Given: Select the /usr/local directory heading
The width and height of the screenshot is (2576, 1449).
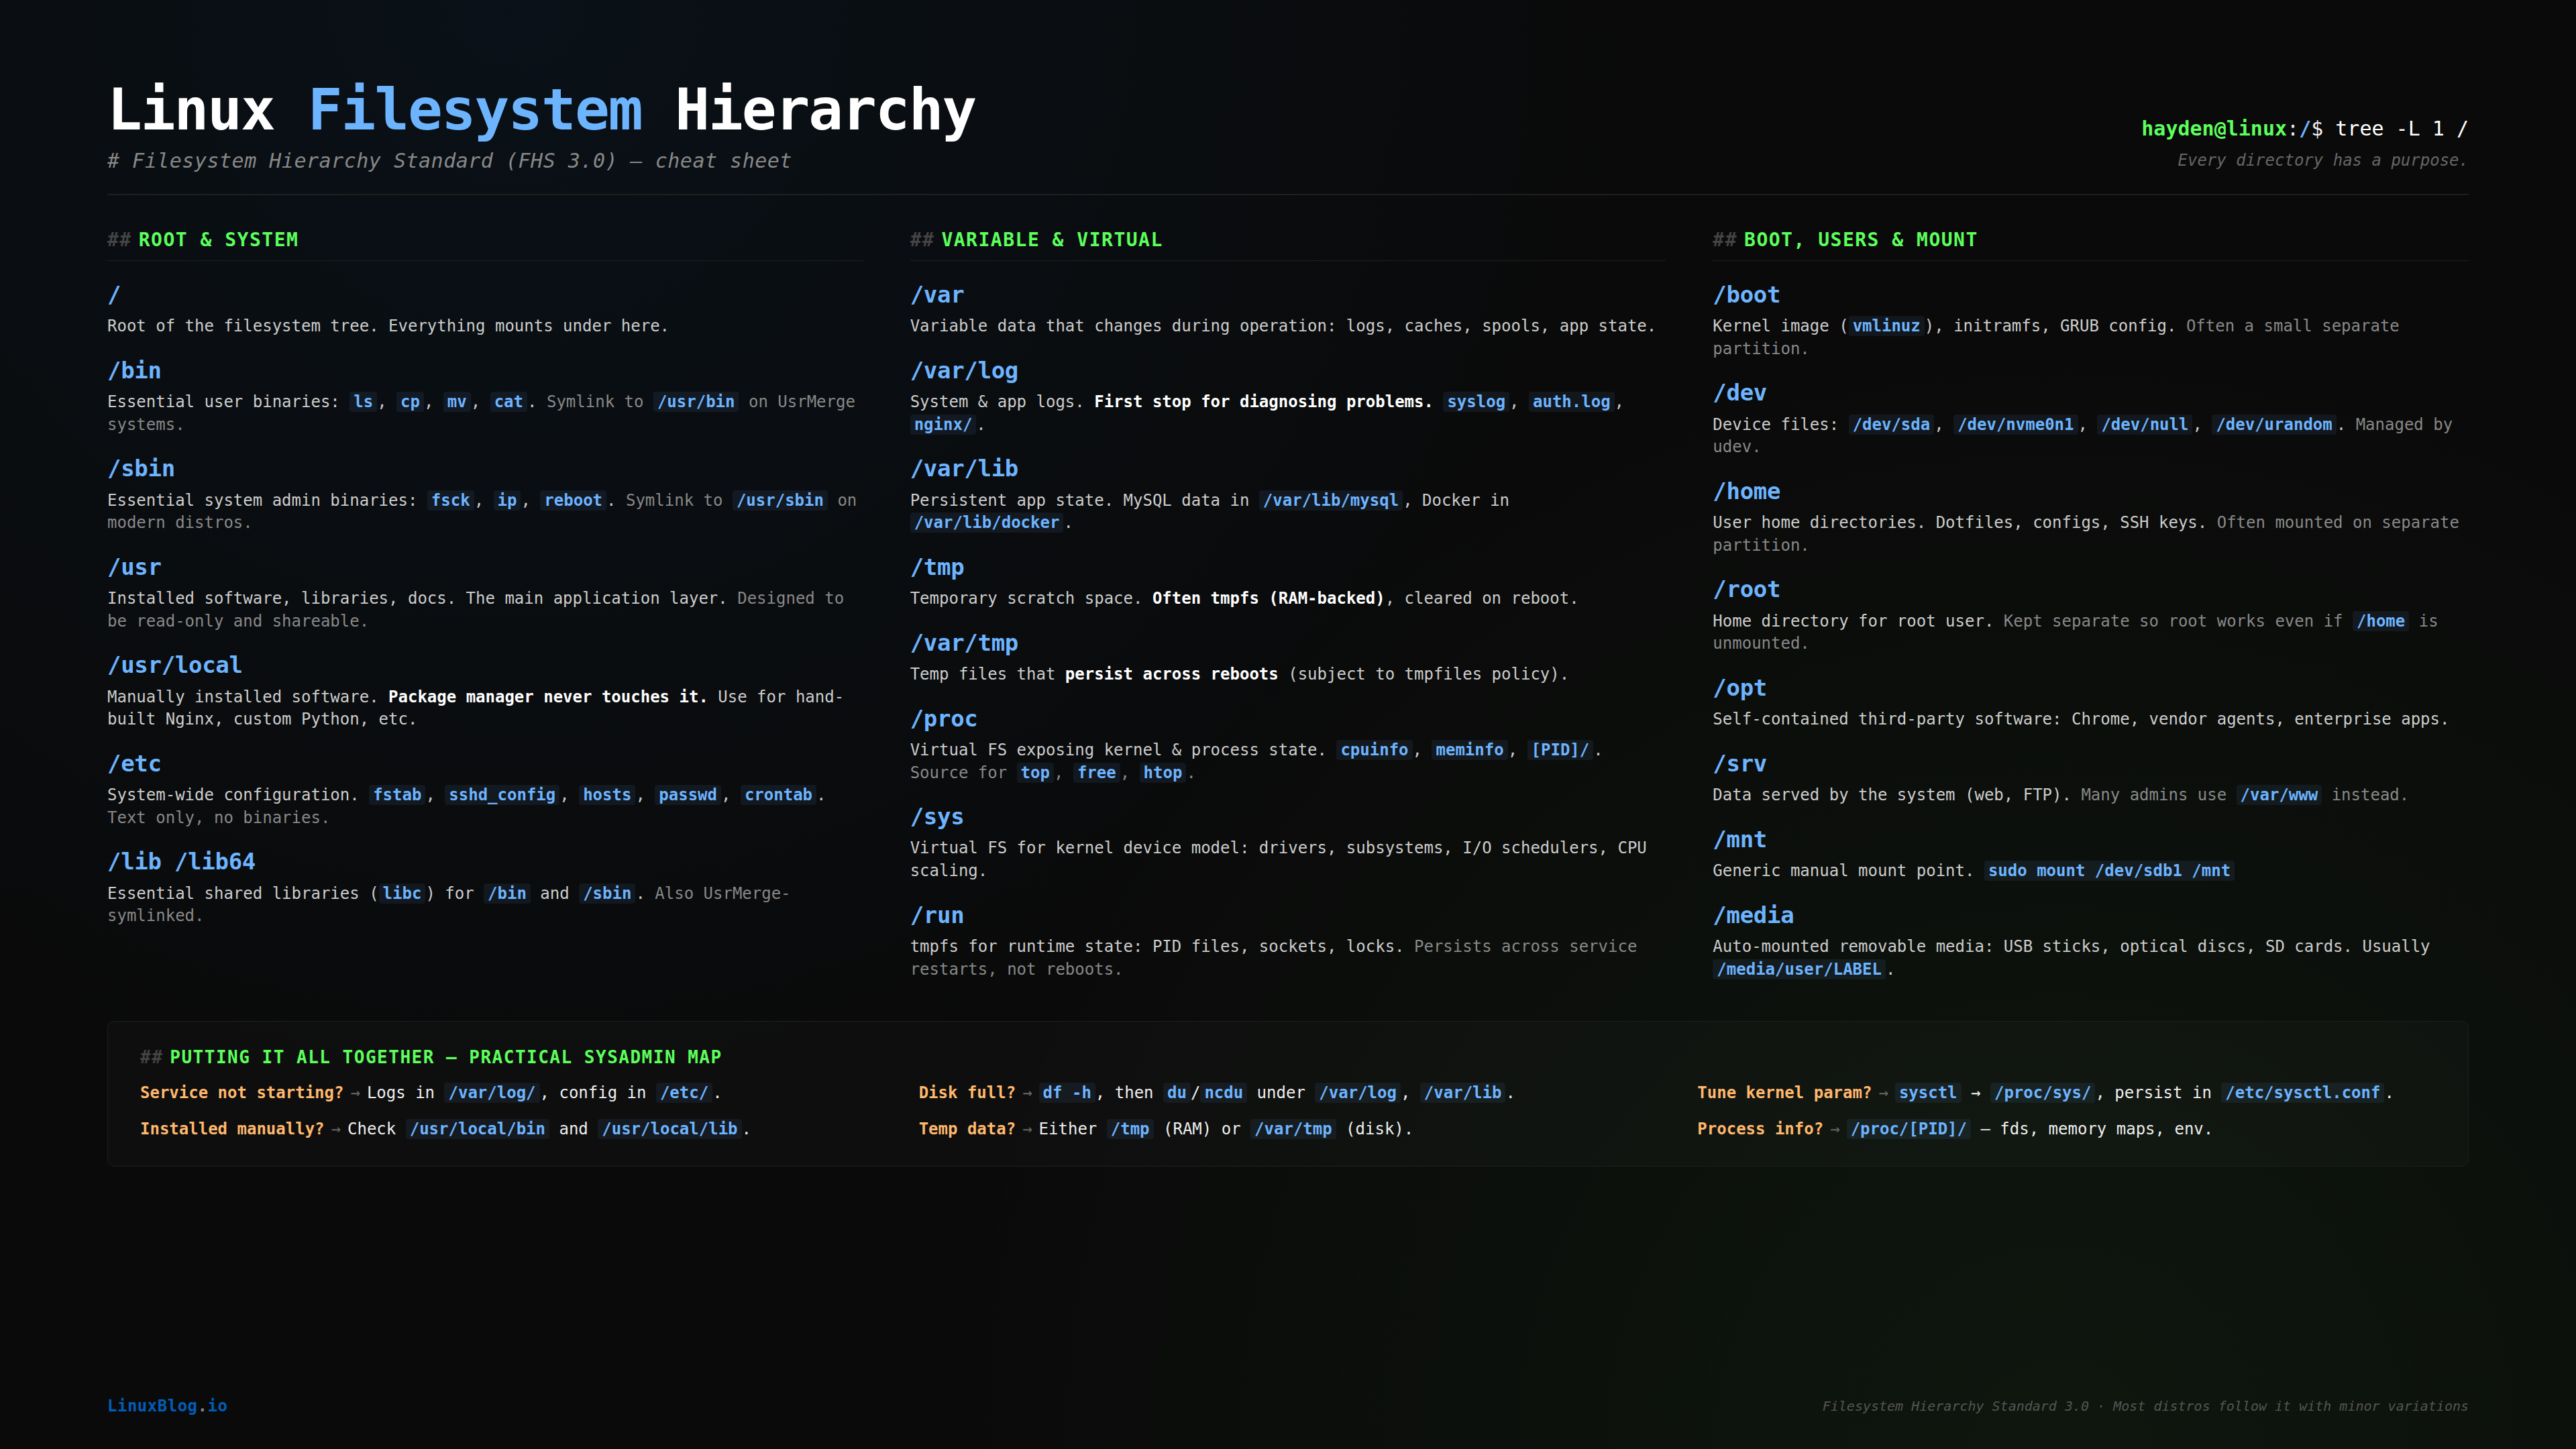Looking at the screenshot, I should click(174, 665).
